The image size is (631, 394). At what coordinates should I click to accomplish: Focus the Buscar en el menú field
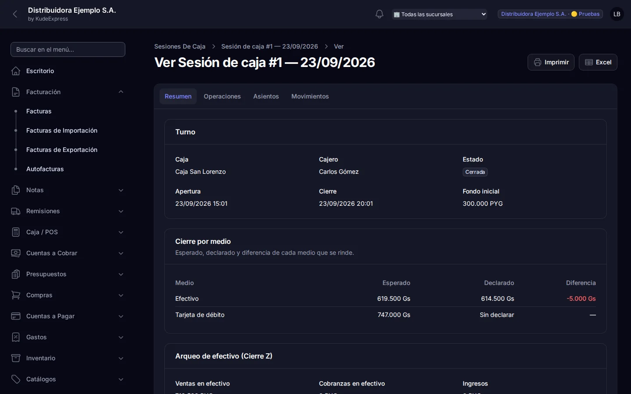point(68,49)
